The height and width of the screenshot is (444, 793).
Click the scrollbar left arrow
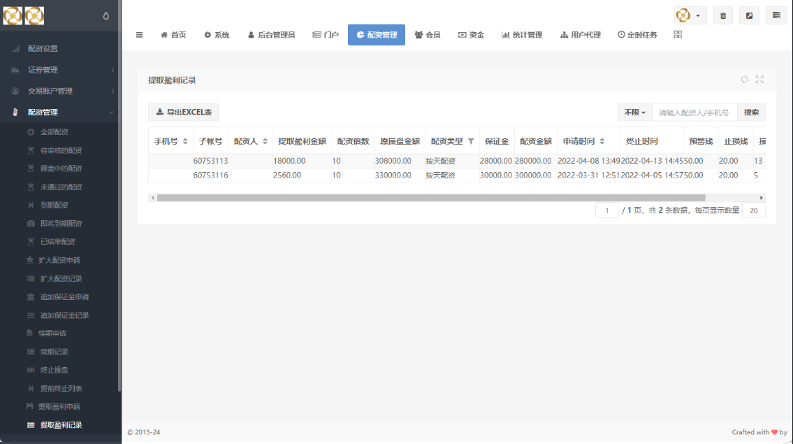153,198
